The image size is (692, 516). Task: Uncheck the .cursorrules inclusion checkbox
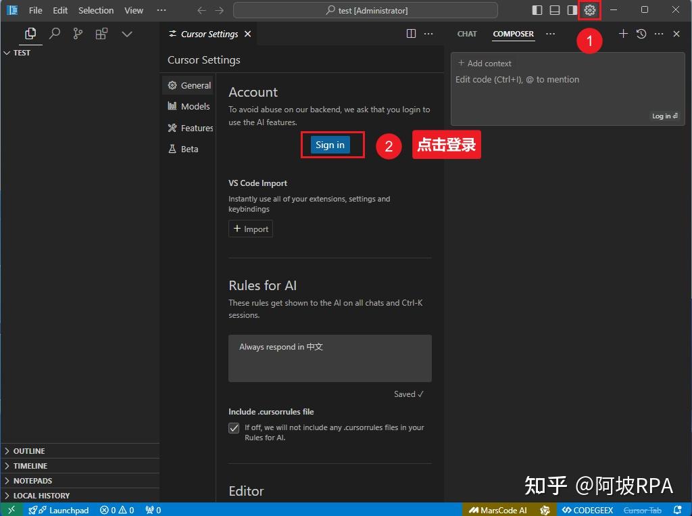233,428
